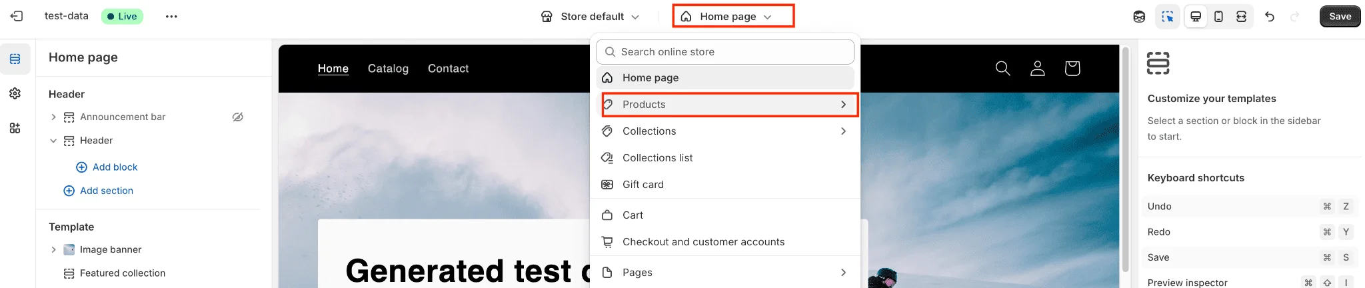Click the exit editor icon
Screen dimensions: 1365x288
point(17,16)
